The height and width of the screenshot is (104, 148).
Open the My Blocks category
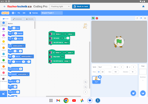pos(3,74)
